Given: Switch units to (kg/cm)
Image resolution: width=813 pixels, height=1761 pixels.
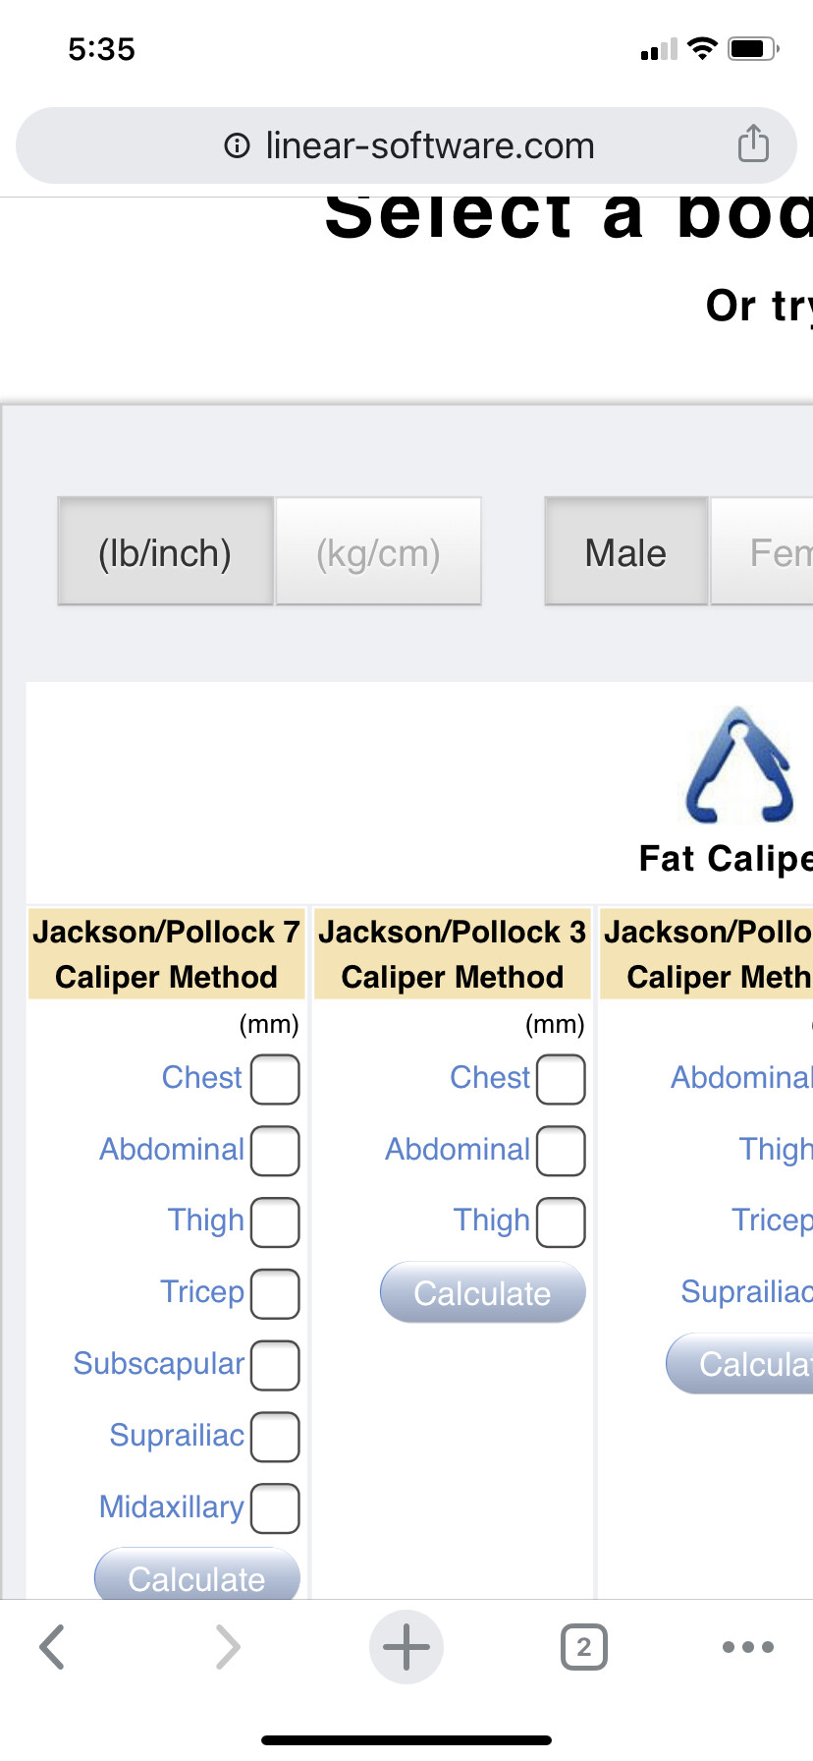Looking at the screenshot, I should pyautogui.click(x=378, y=552).
